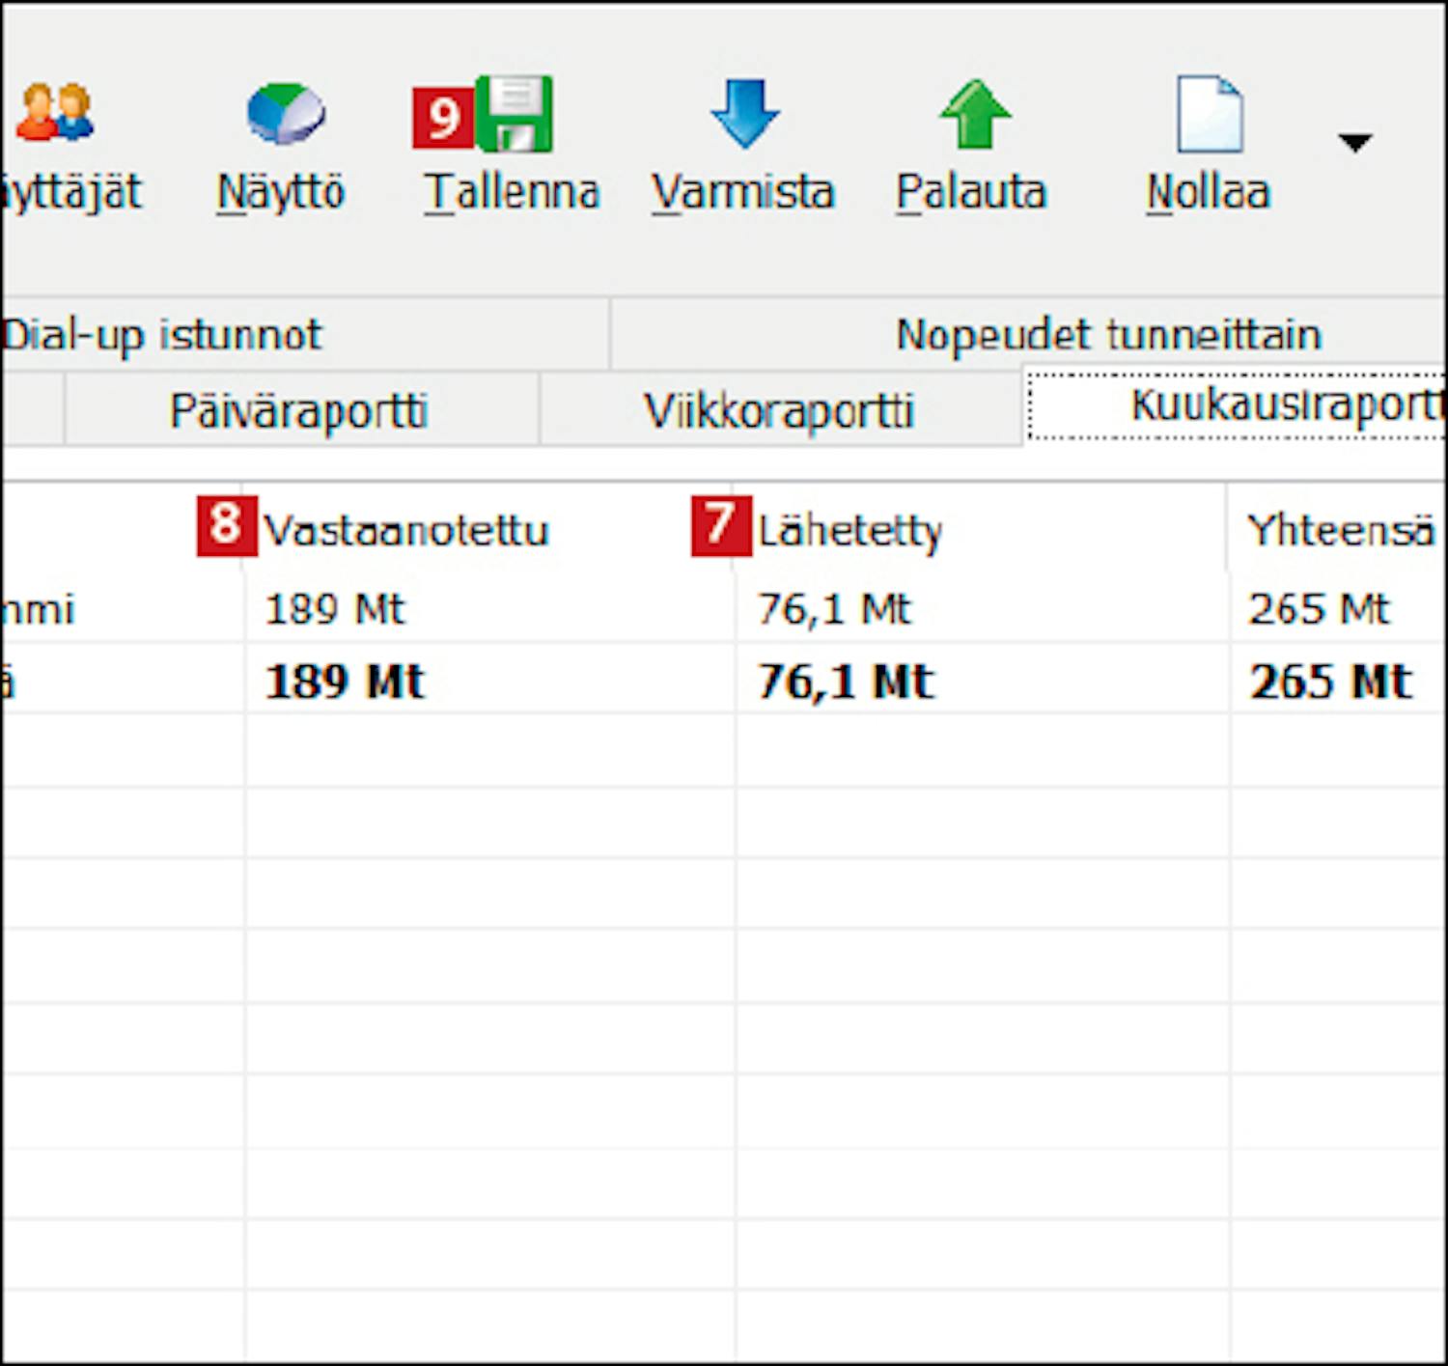Image resolution: width=1448 pixels, height=1366 pixels.
Task: Click the bold 189 Mt summary cell
Action: click(x=345, y=682)
